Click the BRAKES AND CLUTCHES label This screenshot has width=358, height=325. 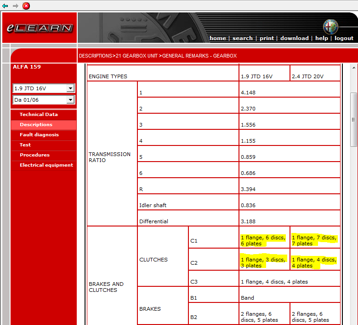(106, 287)
